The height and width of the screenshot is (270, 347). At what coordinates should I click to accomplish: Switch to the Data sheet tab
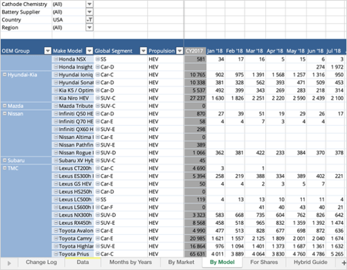[x=82, y=262]
